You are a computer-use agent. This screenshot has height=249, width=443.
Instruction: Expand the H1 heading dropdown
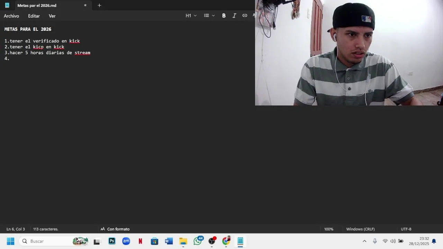click(191, 16)
